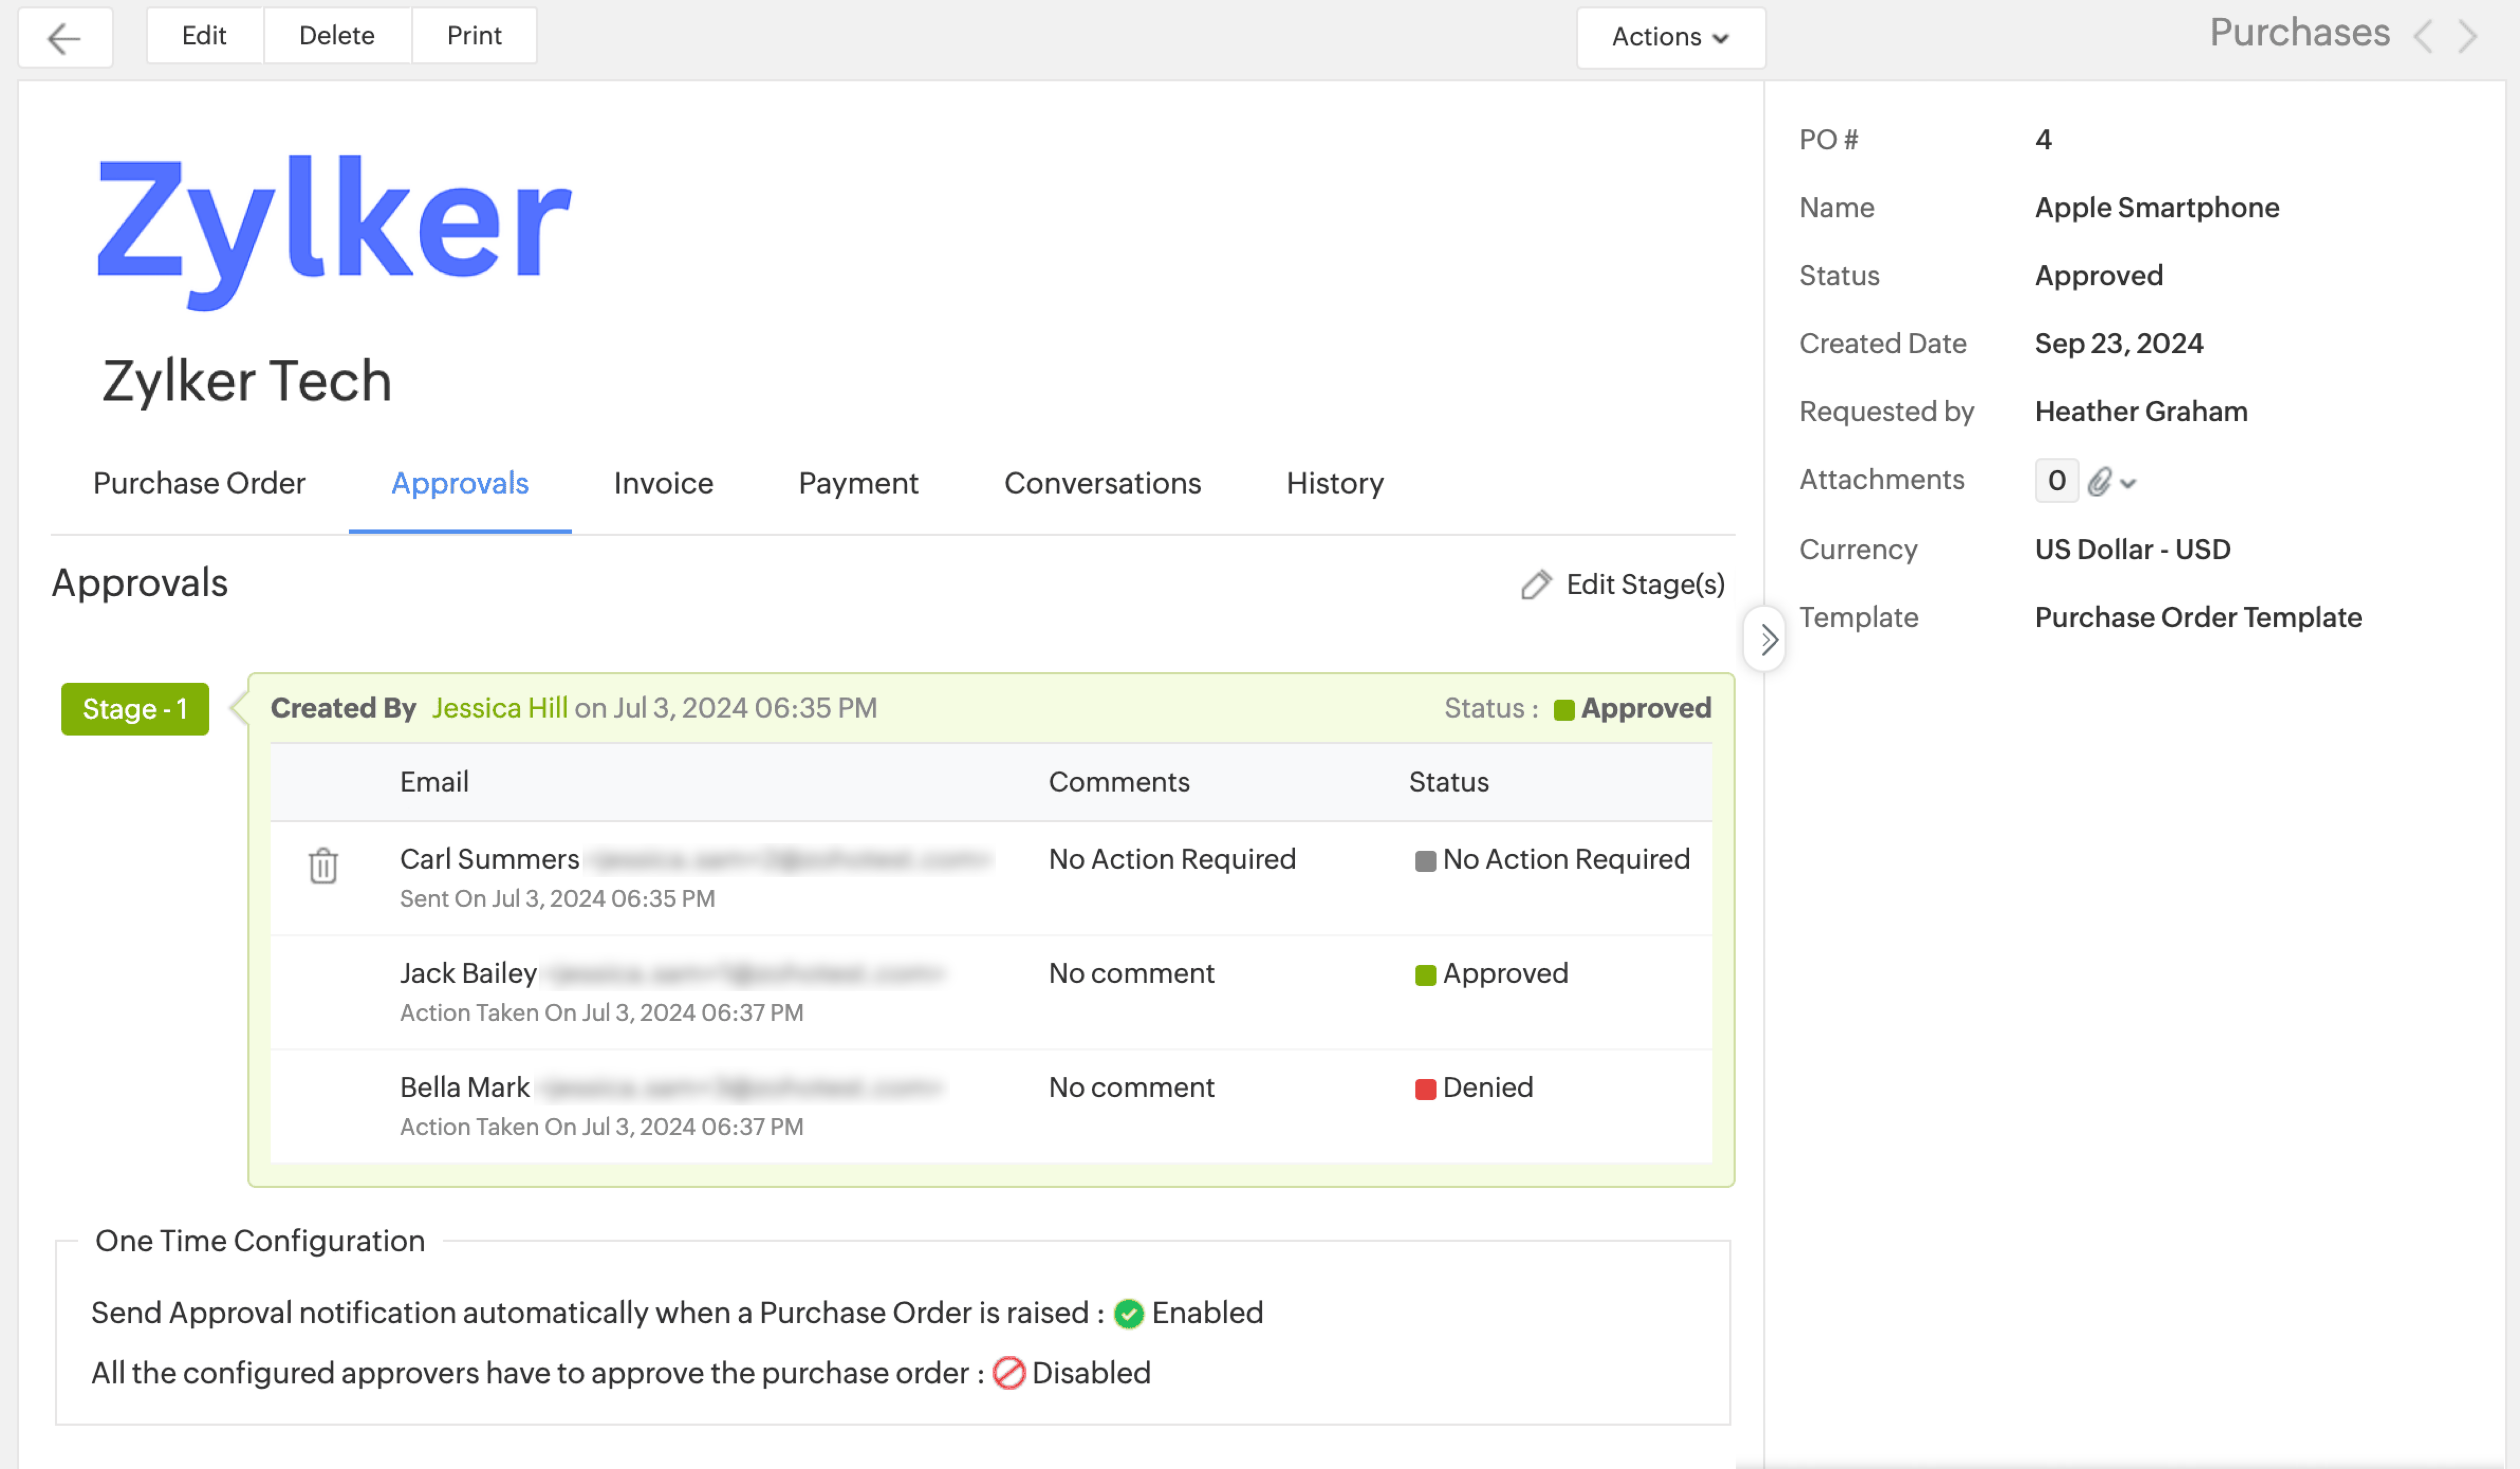Image resolution: width=2520 pixels, height=1469 pixels.
Task: Click the attachments count box
Action: [x=2056, y=481]
